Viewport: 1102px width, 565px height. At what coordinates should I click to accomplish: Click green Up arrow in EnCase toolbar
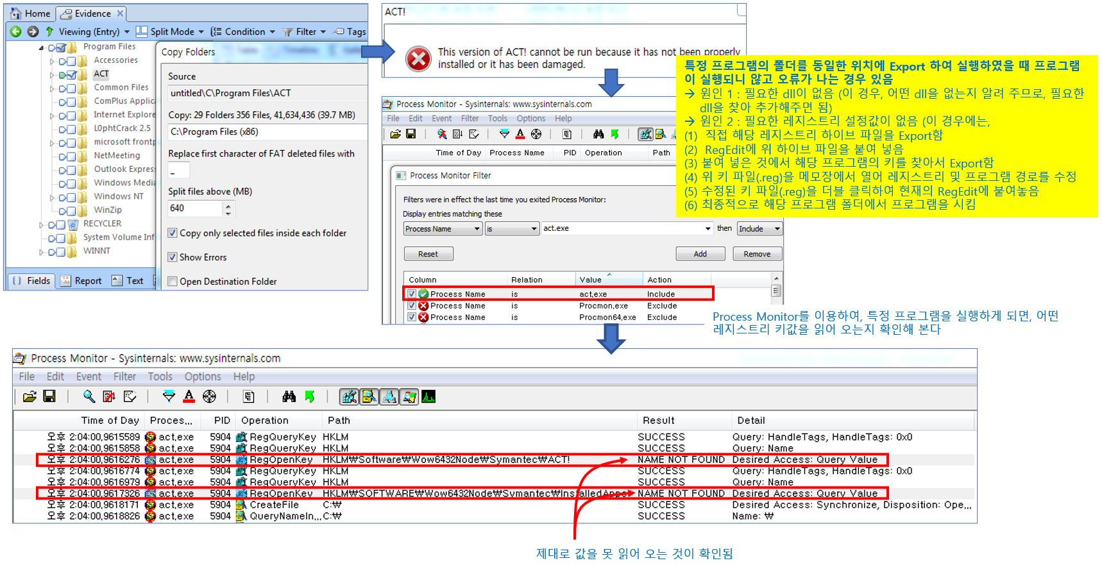[x=49, y=31]
